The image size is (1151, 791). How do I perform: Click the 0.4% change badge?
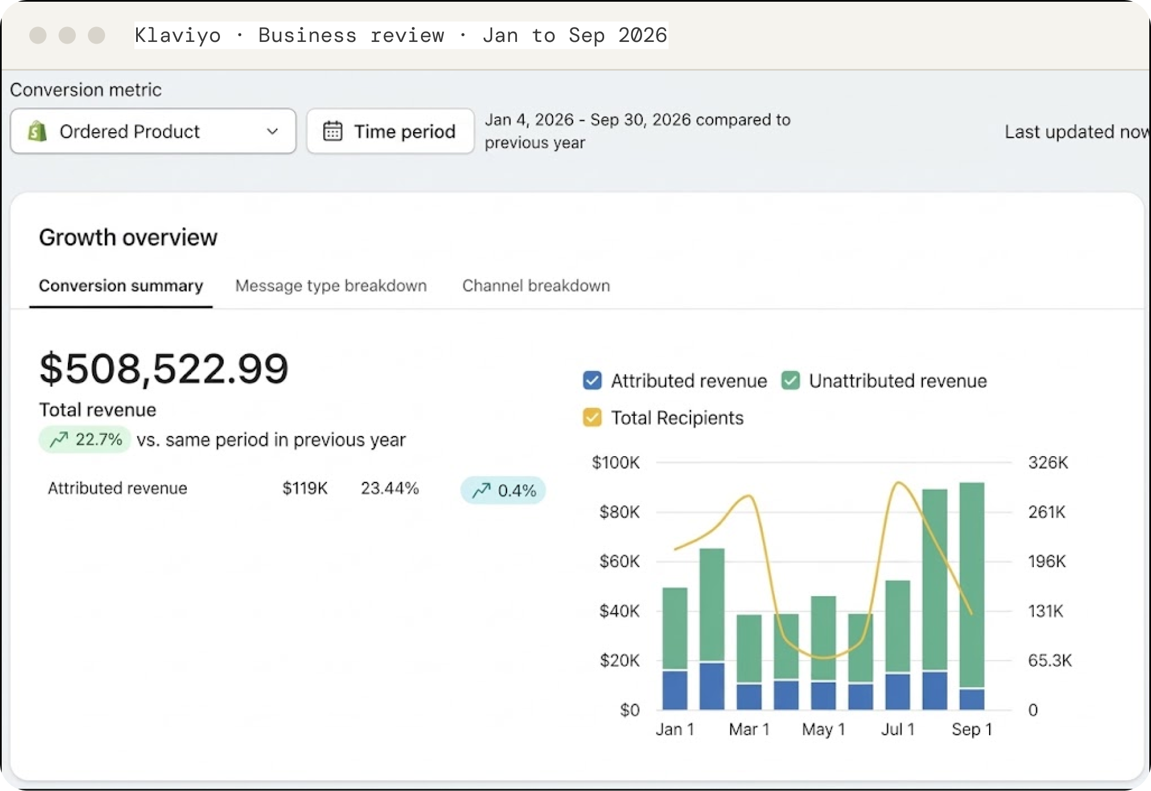pos(503,491)
